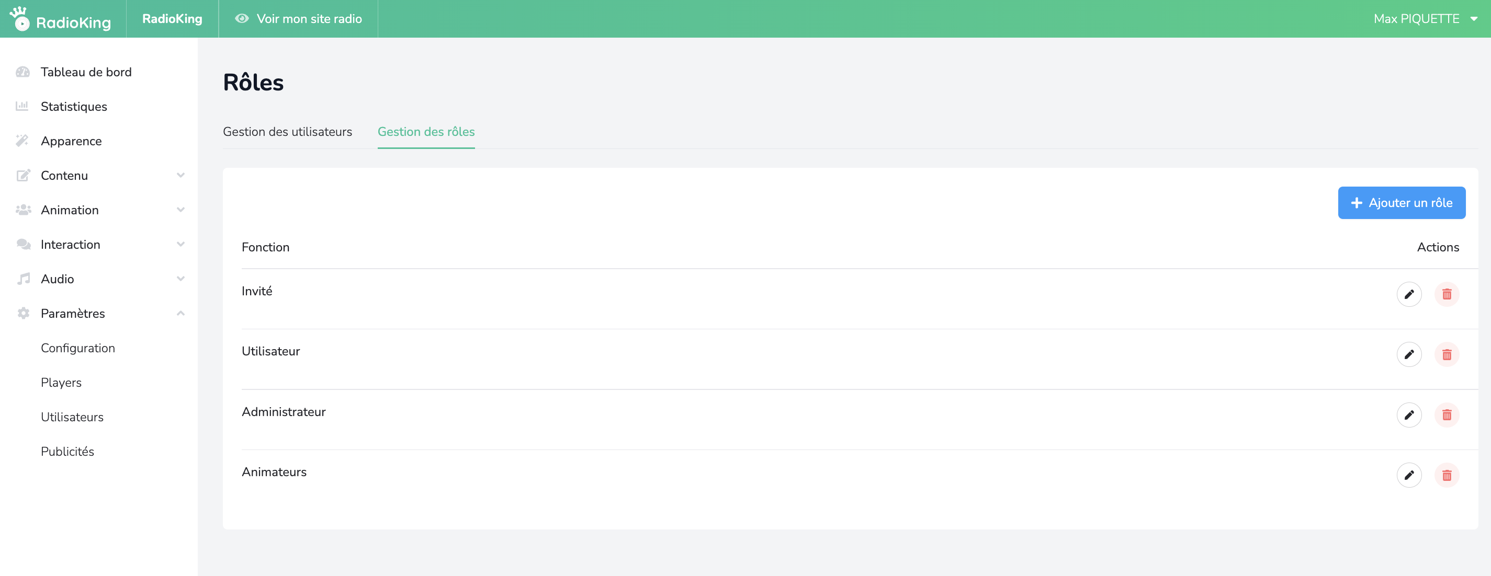
Task: Delete the Utilisateur role
Action: click(1446, 354)
